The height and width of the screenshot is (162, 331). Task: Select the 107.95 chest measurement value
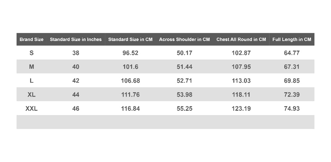(241, 67)
